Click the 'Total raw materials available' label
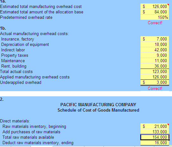This screenshot has width=172, height=147. [x=28, y=137]
